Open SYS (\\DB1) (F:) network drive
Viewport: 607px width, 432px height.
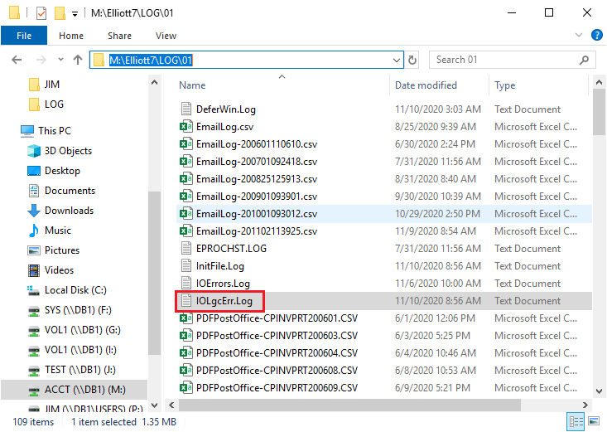(70, 310)
